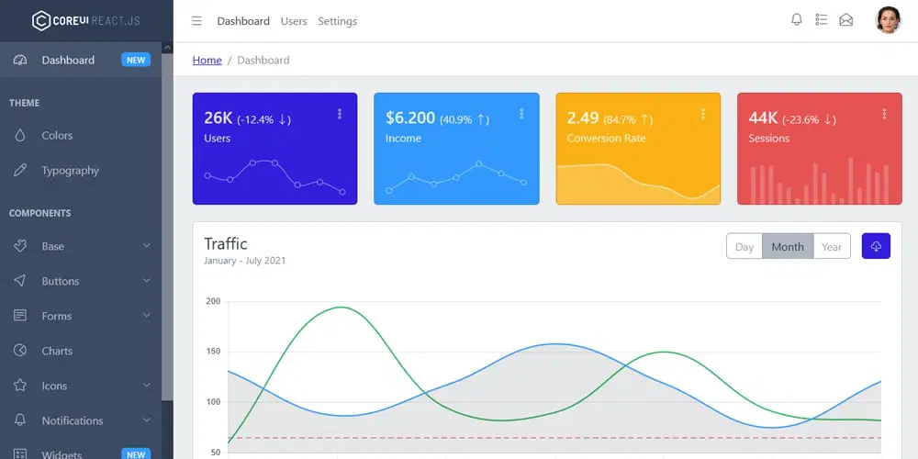Click the Widgets calculator icon
Viewport: 918px width, 459px height.
[x=20, y=454]
